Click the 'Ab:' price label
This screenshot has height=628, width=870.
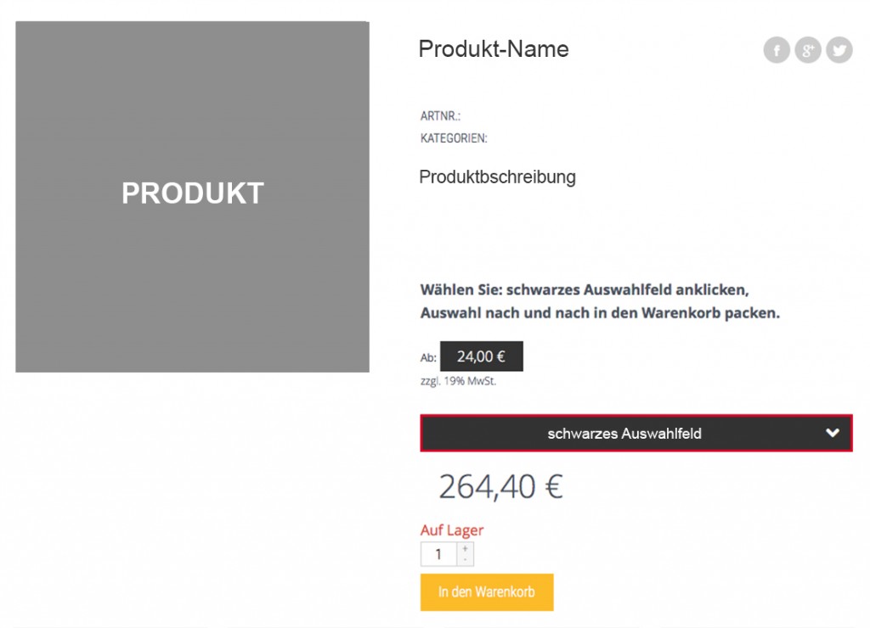[428, 358]
